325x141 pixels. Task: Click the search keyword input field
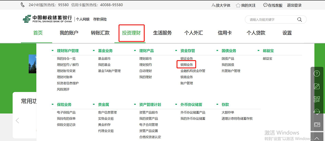click(271, 20)
